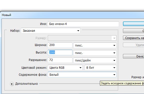This screenshot has height=94, width=144.
Task: Click the cancel button below OK
Action: click(133, 31)
